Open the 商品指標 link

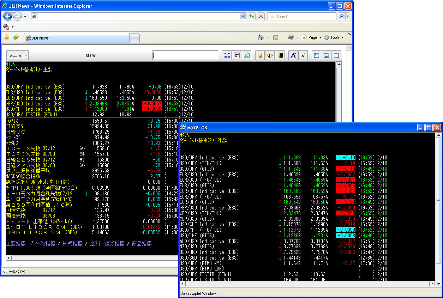[142, 244]
